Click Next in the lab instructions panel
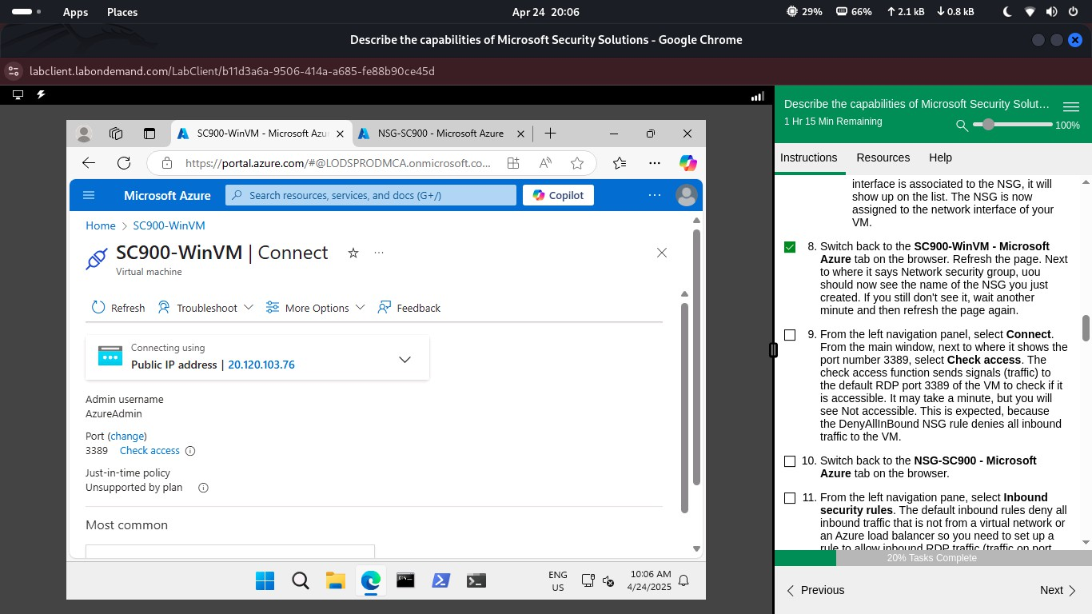 pos(1050,590)
